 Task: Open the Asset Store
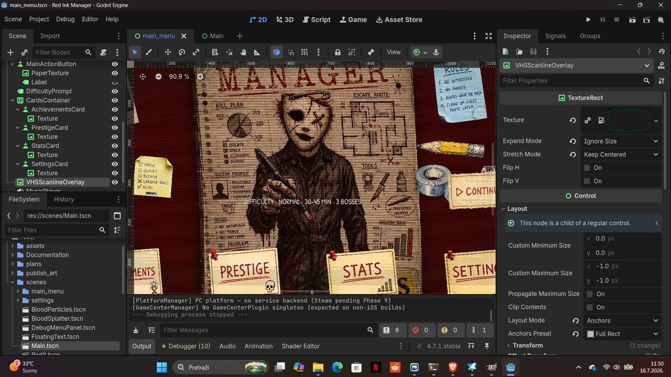(399, 20)
